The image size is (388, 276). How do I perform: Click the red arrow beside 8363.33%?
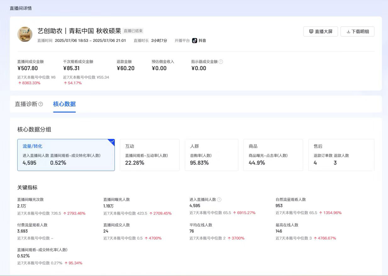coord(19,83)
